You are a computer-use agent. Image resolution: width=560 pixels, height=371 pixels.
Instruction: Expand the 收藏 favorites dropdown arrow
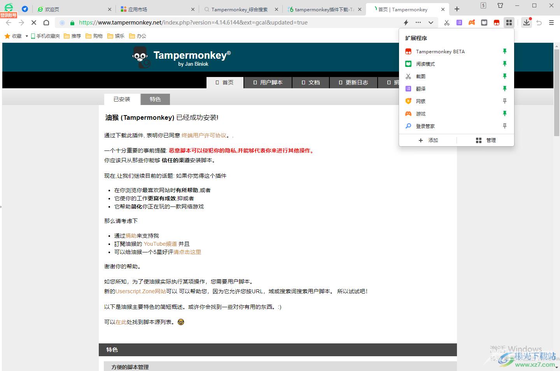click(x=27, y=36)
